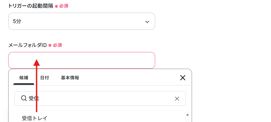Screen dimensions: 271x122
Task: Click the red asterisk next to トリガーの起動間隔
Action: click(56, 6)
